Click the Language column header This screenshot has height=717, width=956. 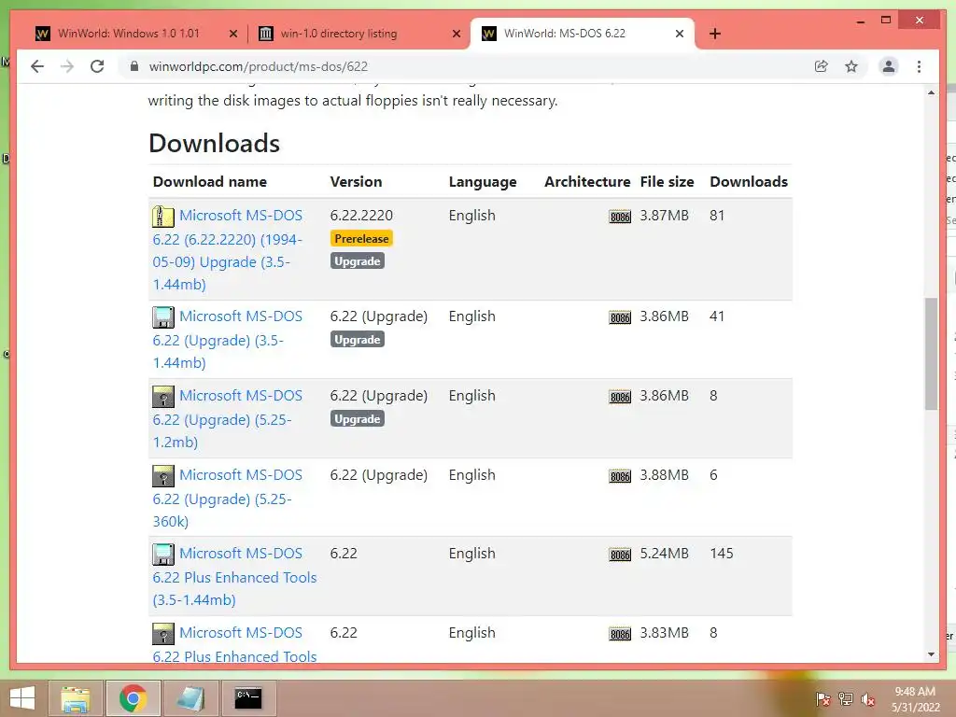pos(483,182)
